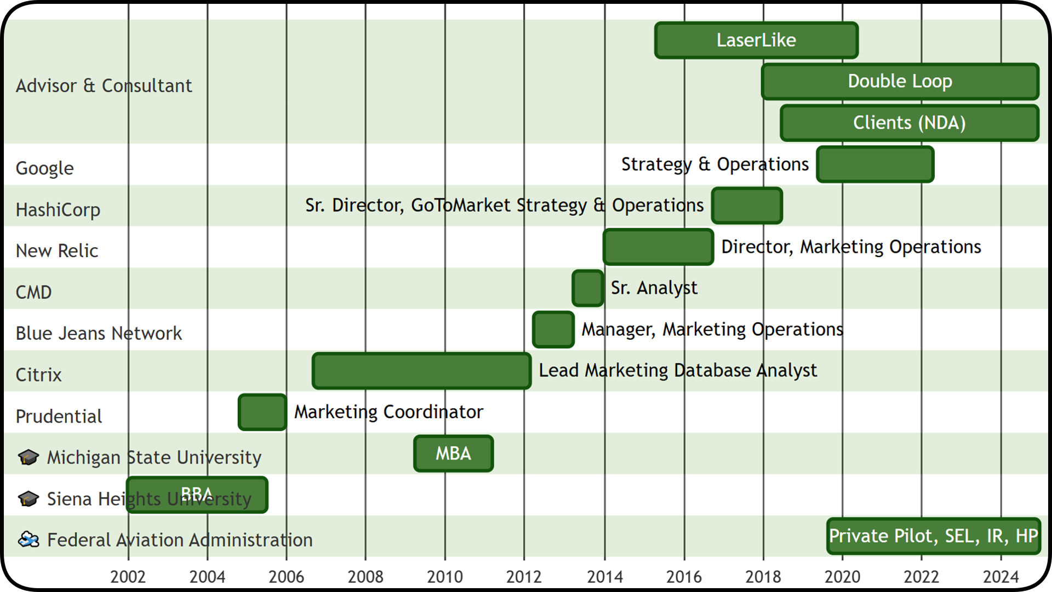This screenshot has width=1052, height=592.
Task: Select the Clients (NDA) timeline bar
Action: (910, 123)
